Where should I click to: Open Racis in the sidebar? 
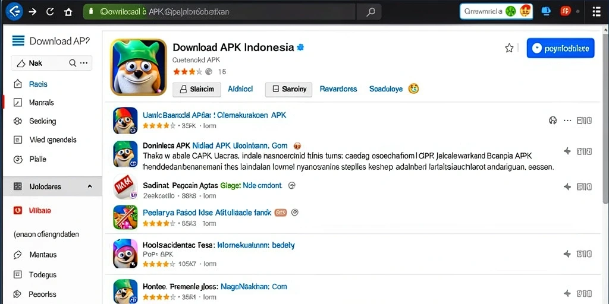click(38, 84)
